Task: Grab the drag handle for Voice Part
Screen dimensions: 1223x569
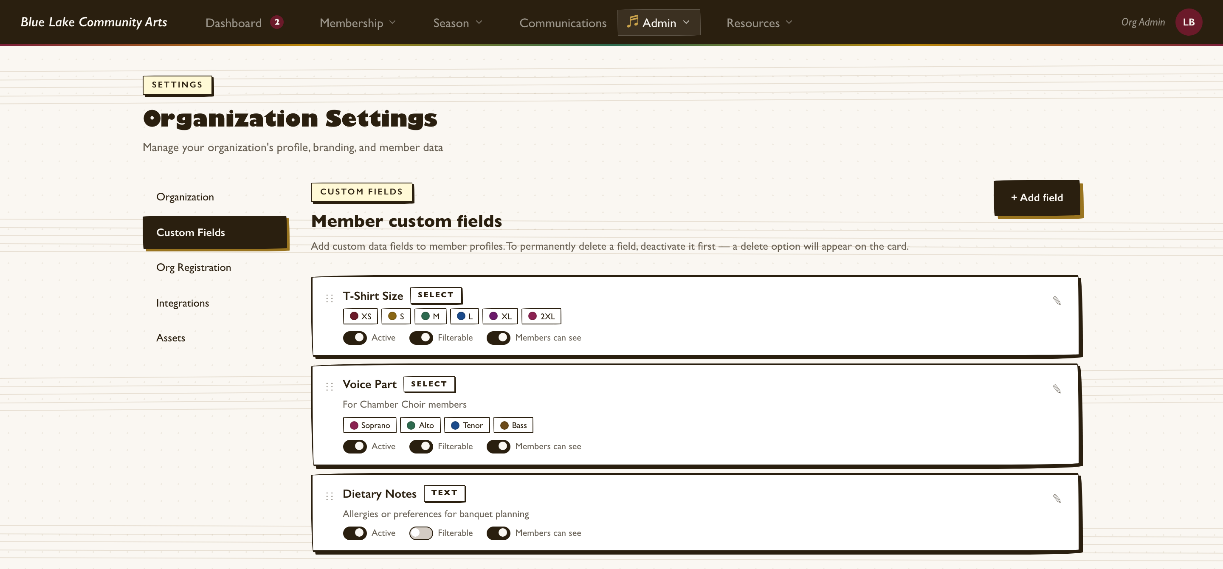Action: (330, 387)
